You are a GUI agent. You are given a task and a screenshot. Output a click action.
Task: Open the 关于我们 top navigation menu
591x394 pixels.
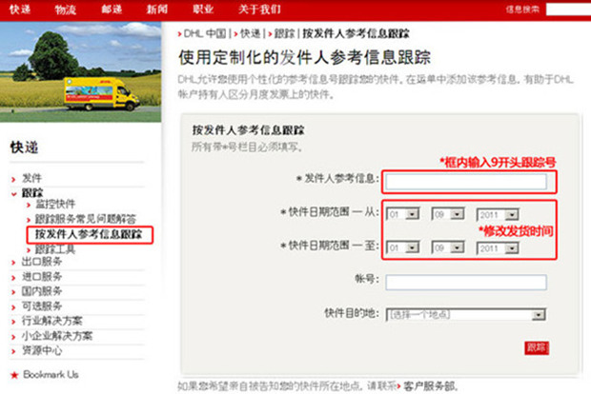tap(259, 9)
